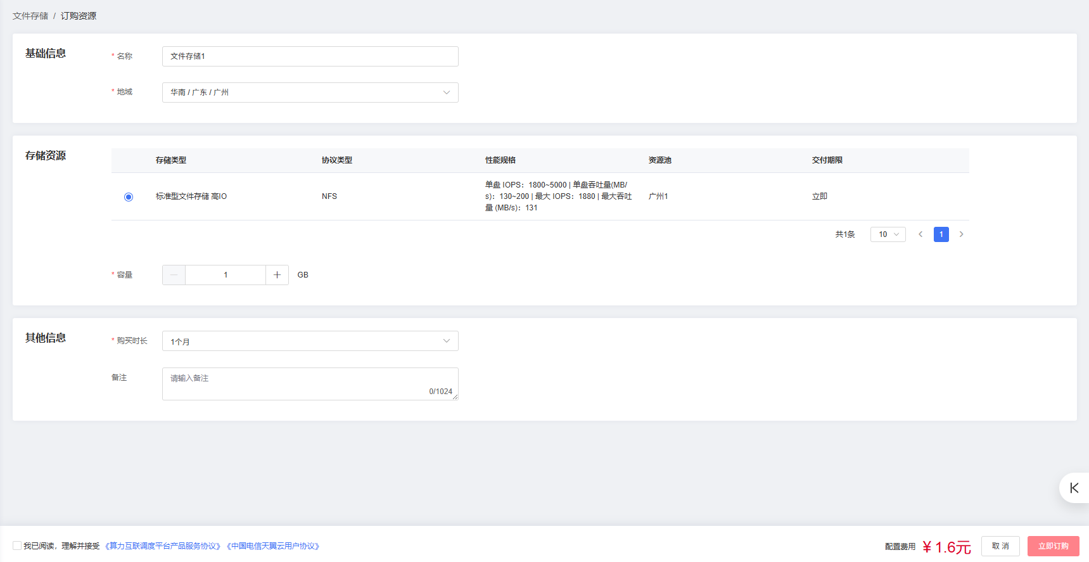1089x562 pixels.
Task: Open the 地域 region dropdown
Action: [310, 93]
